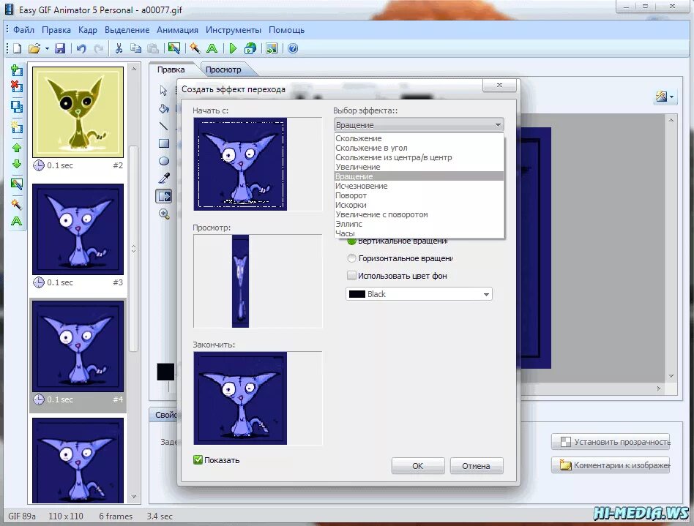Pick the eyedropper color tool

click(x=164, y=179)
